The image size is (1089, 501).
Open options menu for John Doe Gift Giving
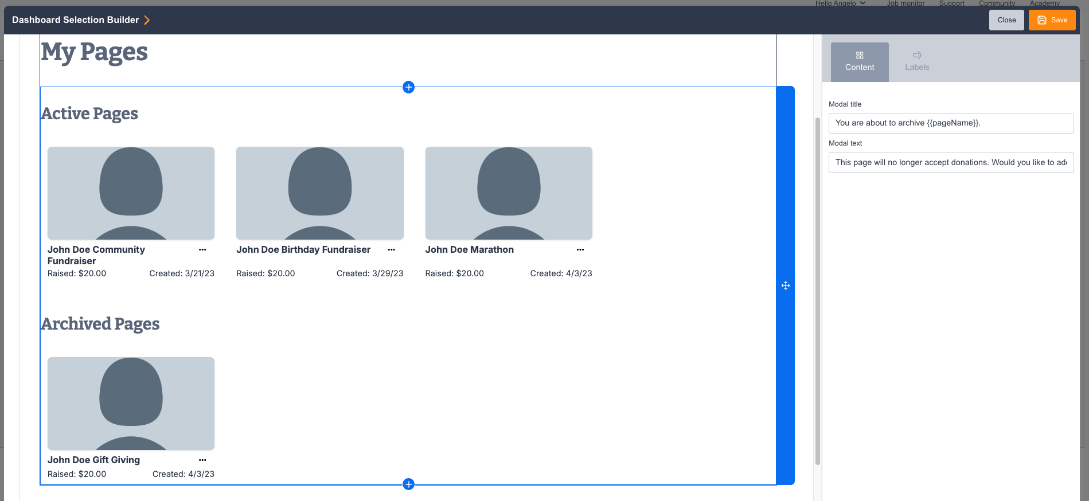click(202, 460)
